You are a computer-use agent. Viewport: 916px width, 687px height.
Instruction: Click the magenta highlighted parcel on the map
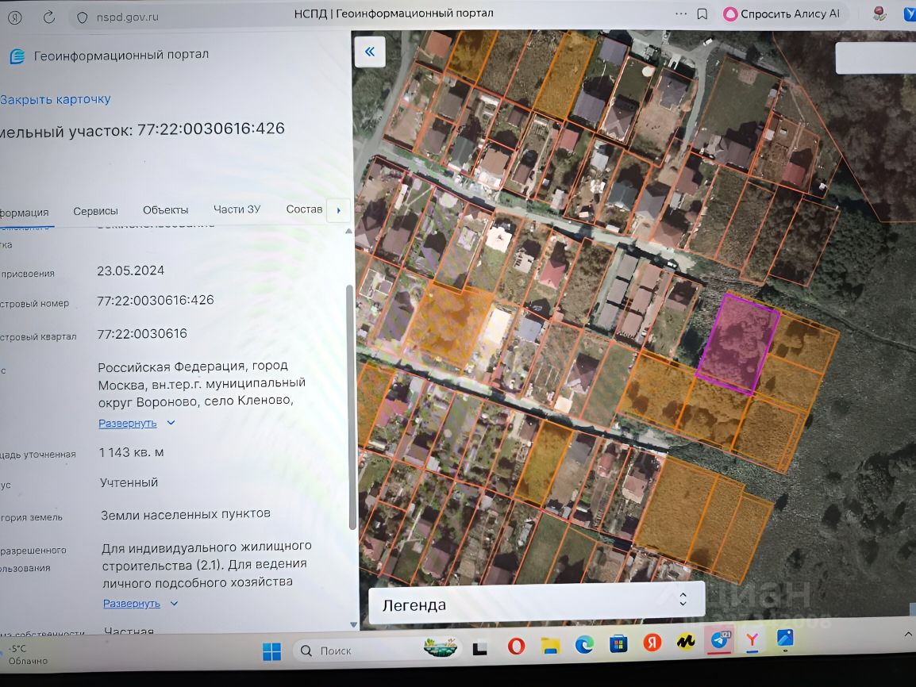pyautogui.click(x=737, y=343)
